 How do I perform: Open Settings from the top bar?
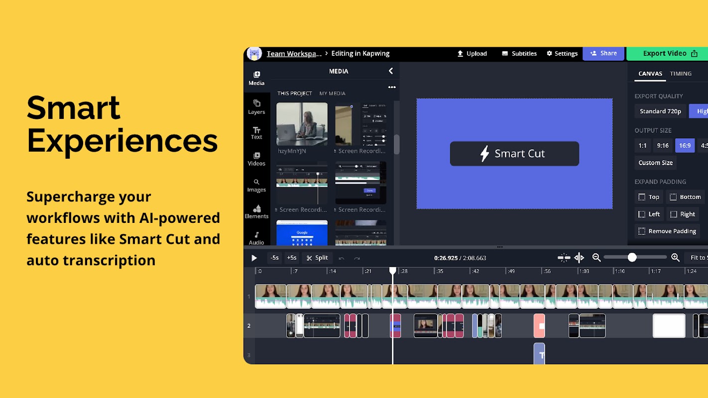tap(562, 54)
